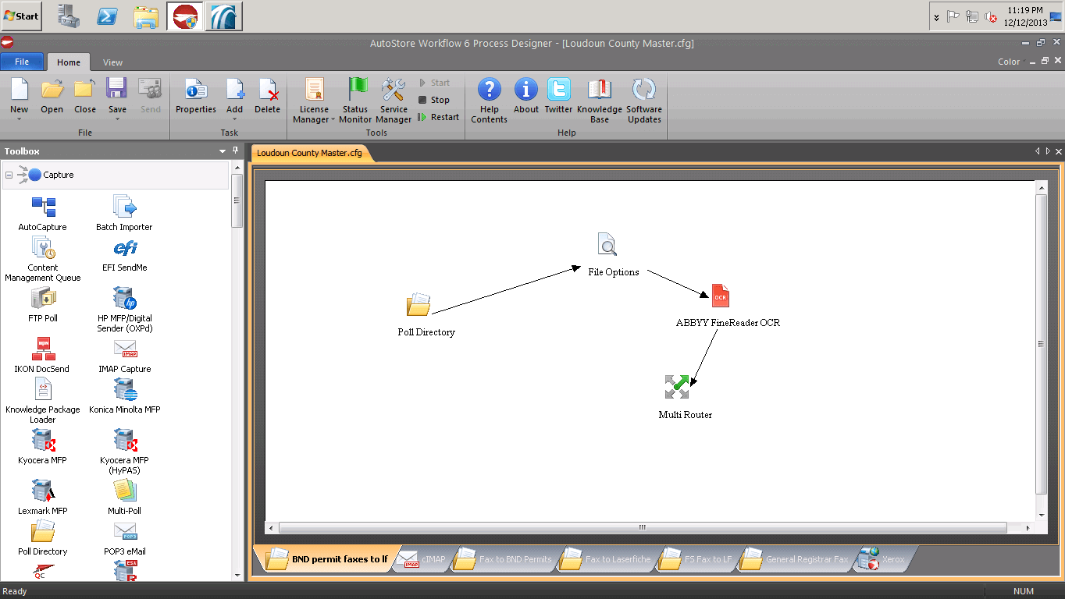This screenshot has width=1065, height=599.
Task: Pick the Content Management Queue component
Action: 43,260
